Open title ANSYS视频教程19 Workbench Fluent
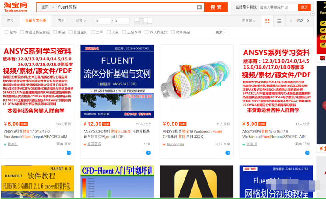This screenshot has height=199, width=326. click(x=193, y=134)
